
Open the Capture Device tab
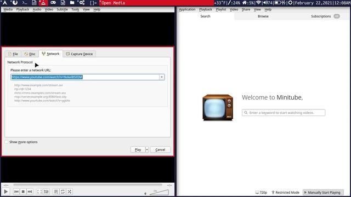click(80, 54)
